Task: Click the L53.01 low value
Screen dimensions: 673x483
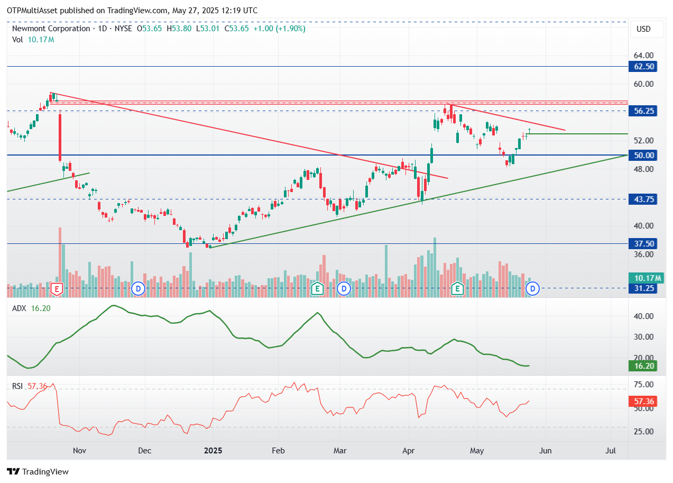Action: pyautogui.click(x=209, y=29)
